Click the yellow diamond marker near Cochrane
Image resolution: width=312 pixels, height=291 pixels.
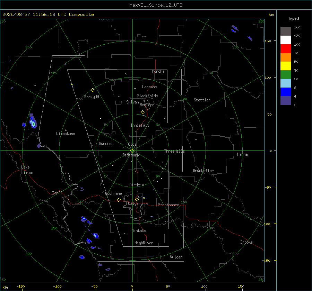click(119, 200)
